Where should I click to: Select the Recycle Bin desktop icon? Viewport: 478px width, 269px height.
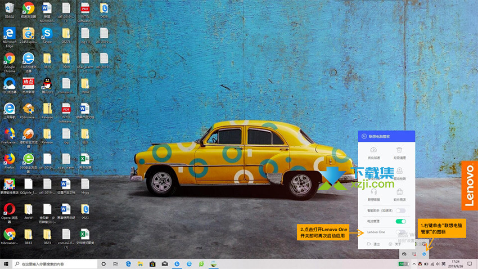pos(10,10)
